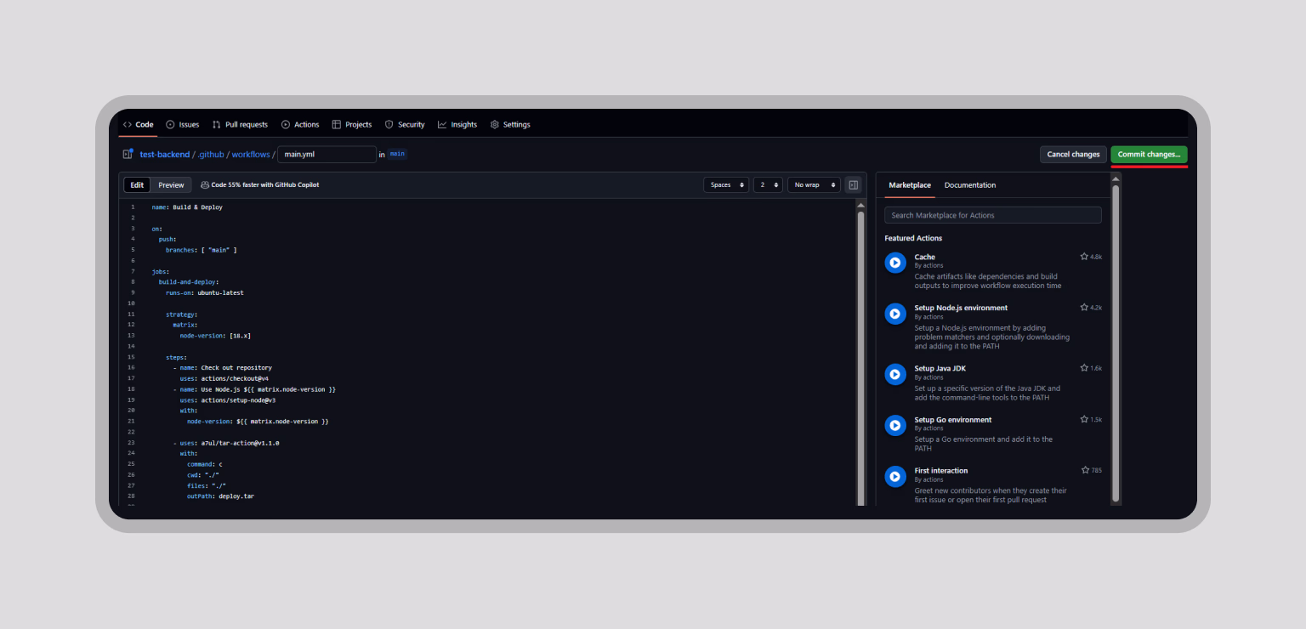Open the Code tab
Image resolution: width=1306 pixels, height=629 pixels.
[x=138, y=124]
